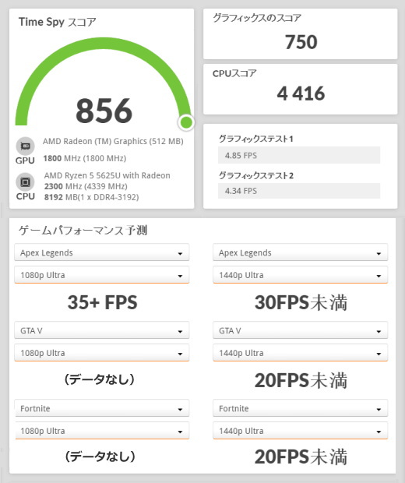Image resolution: width=405 pixels, height=483 pixels.
Task: Click the 30FPS未満 result text
Action: pyautogui.click(x=301, y=302)
